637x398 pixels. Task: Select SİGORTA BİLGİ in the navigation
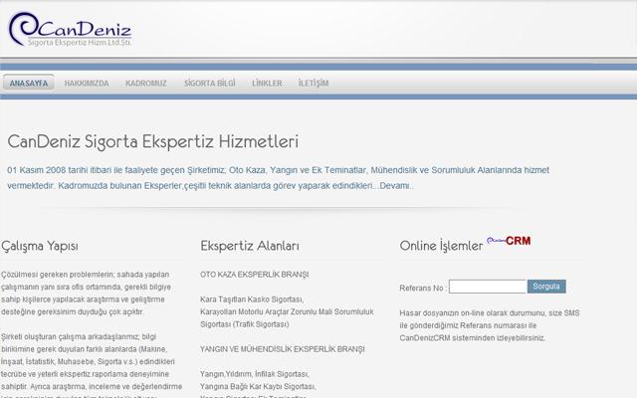click(x=210, y=84)
